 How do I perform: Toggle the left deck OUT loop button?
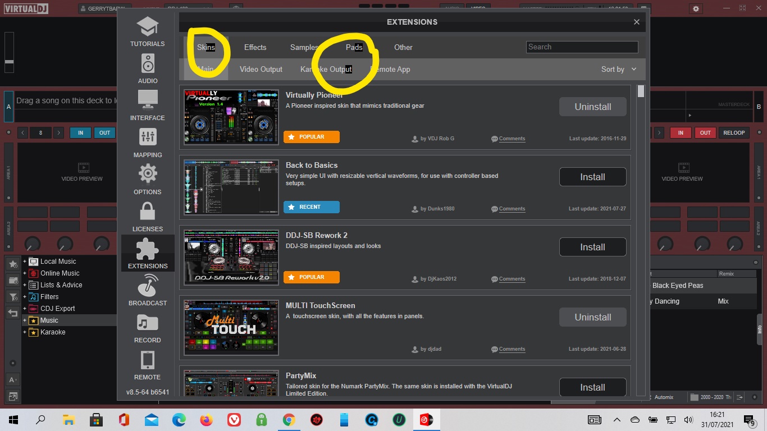[105, 133]
